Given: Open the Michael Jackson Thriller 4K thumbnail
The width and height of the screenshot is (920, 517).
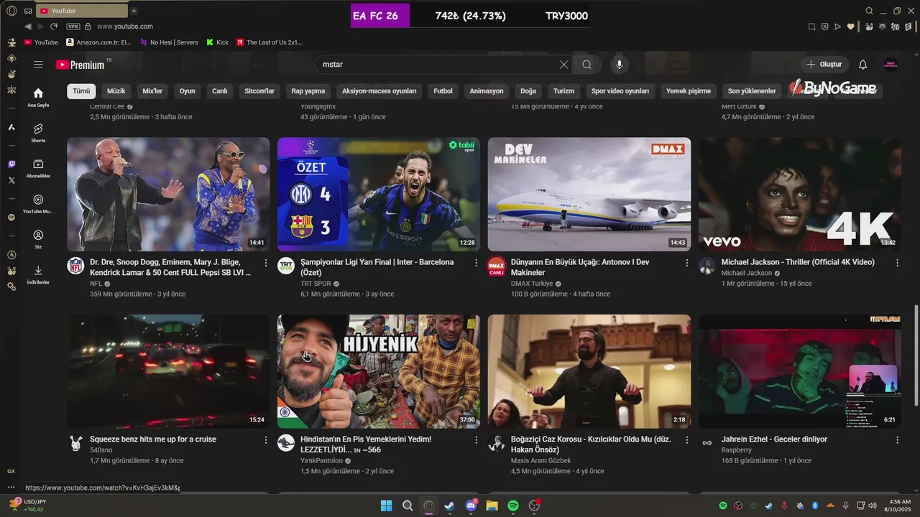Looking at the screenshot, I should [799, 194].
